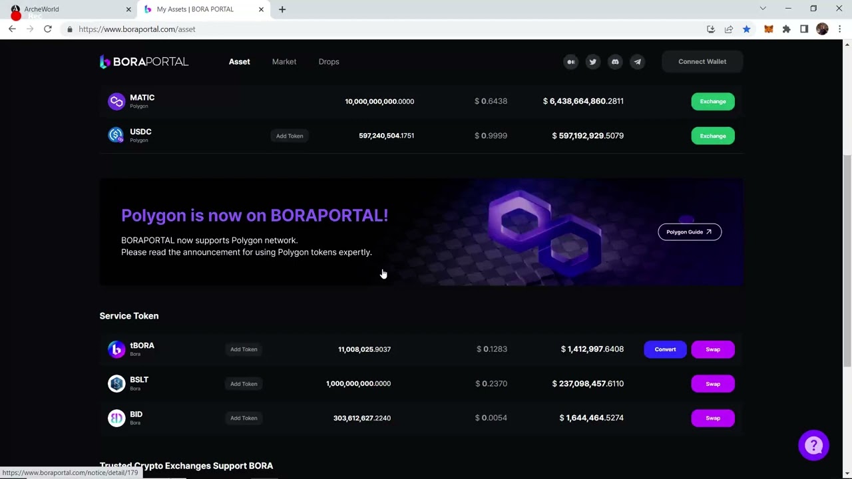Open the Twitter social icon
852x479 pixels.
[x=592, y=62]
